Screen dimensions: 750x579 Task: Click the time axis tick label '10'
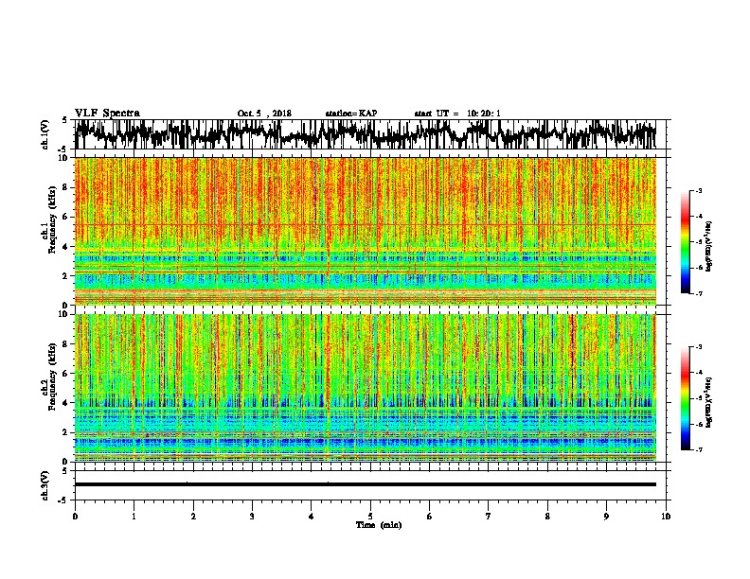point(666,516)
